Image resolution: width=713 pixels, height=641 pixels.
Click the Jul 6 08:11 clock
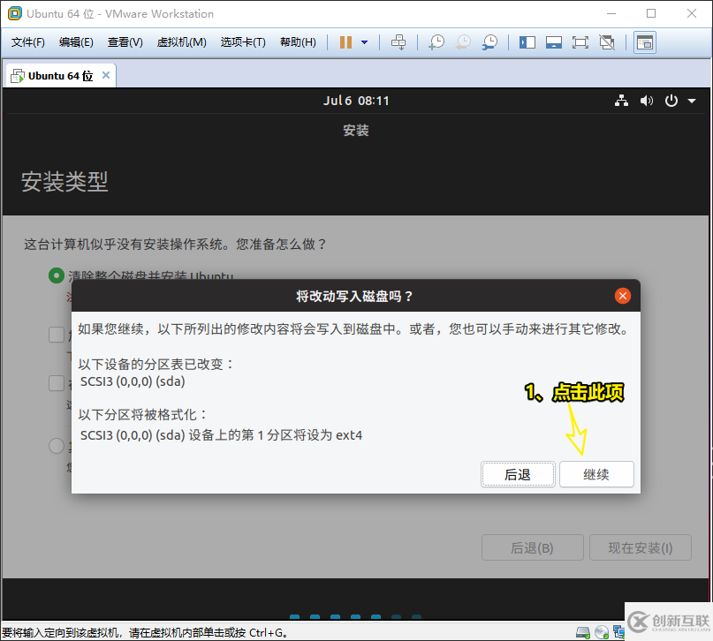(356, 101)
